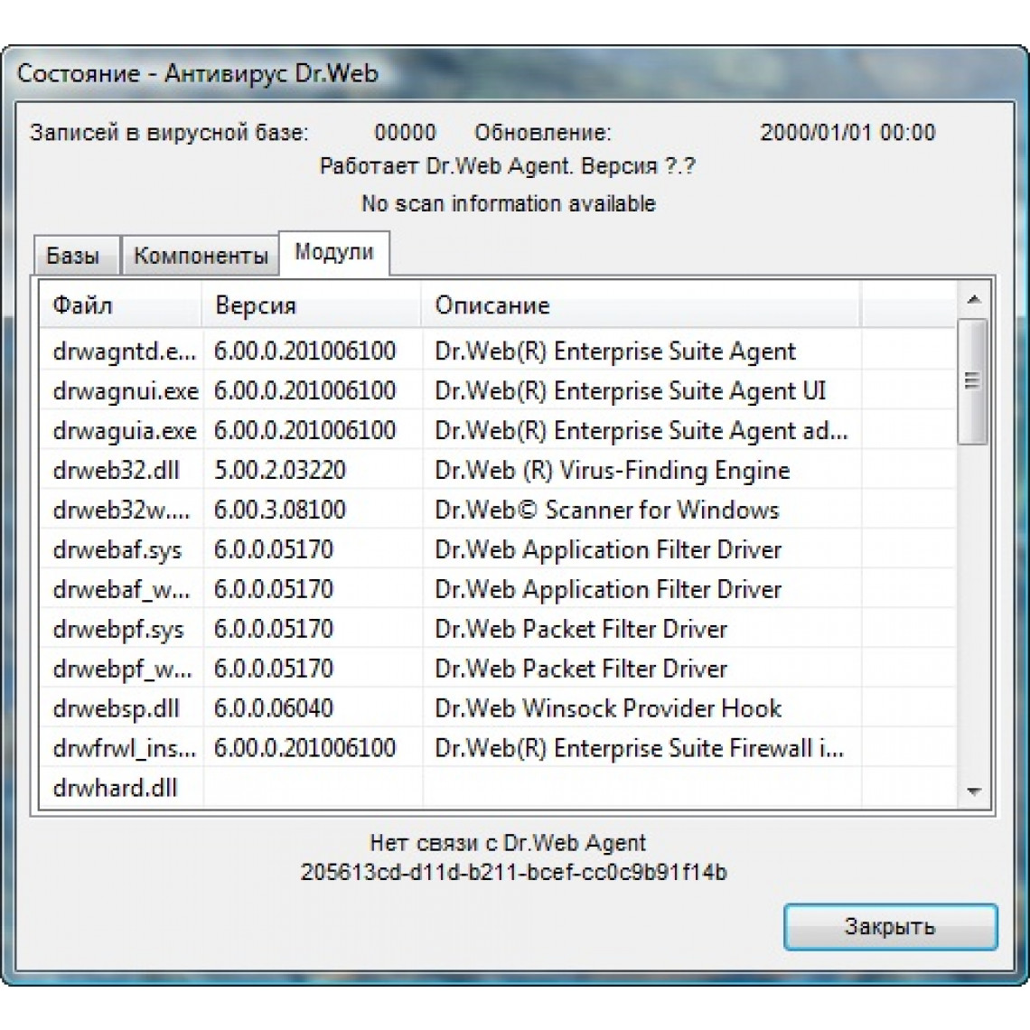
Task: Click version 6.00.3.08100 cell
Action: (x=280, y=510)
